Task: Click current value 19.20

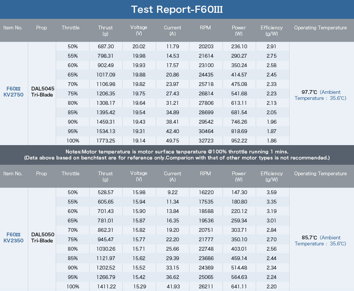Action: (172, 230)
